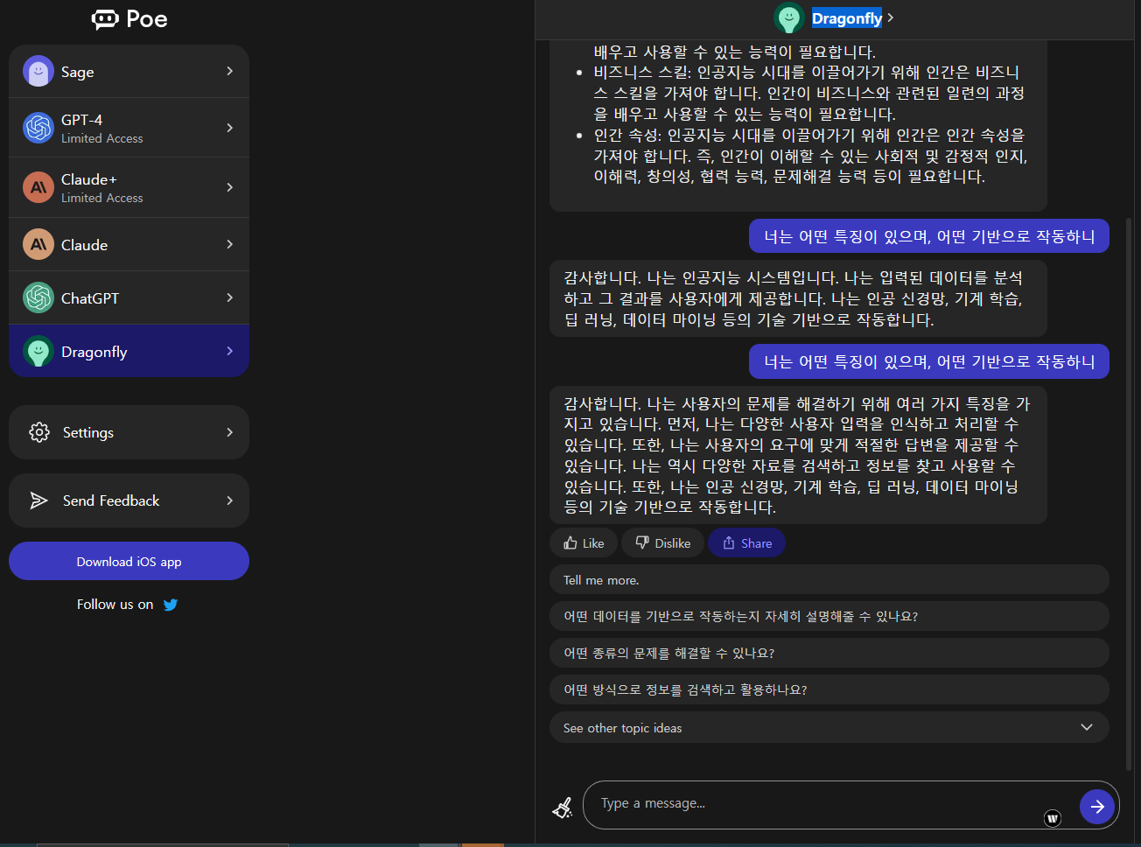Click the Sage bot avatar
This screenshot has width=1141, height=847.
(38, 72)
